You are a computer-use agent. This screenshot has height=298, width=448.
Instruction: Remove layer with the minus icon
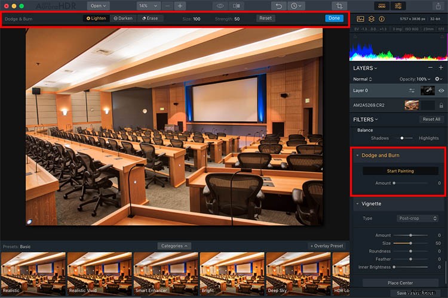[x=430, y=67]
